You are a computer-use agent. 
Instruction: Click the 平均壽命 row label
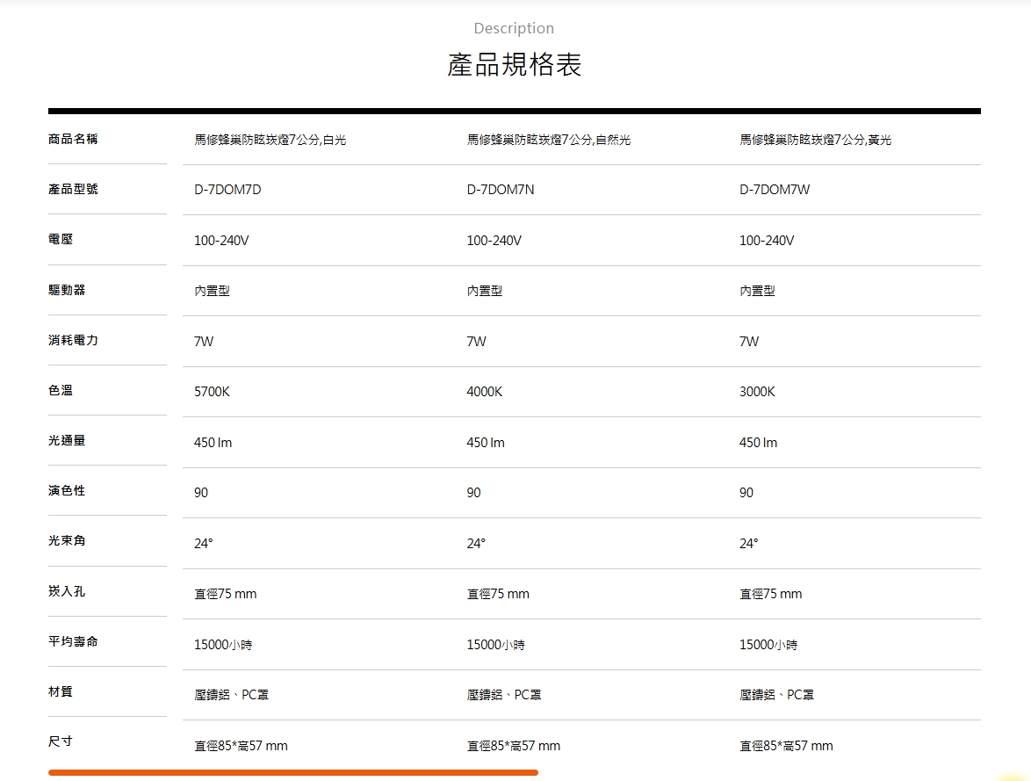[x=73, y=640]
